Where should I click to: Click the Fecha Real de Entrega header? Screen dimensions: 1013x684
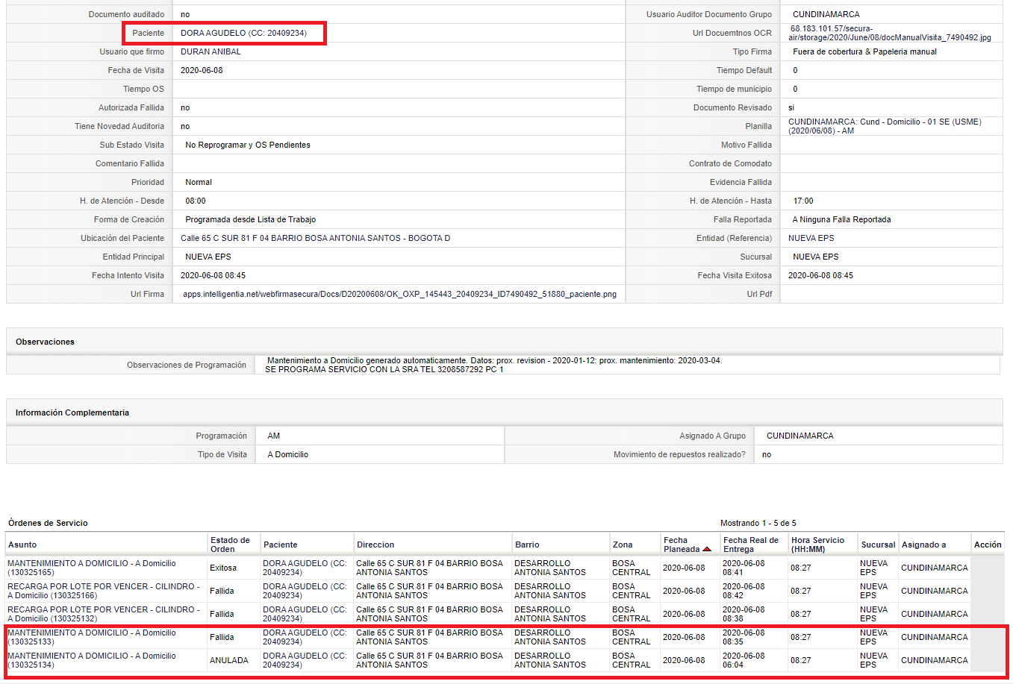pos(750,545)
